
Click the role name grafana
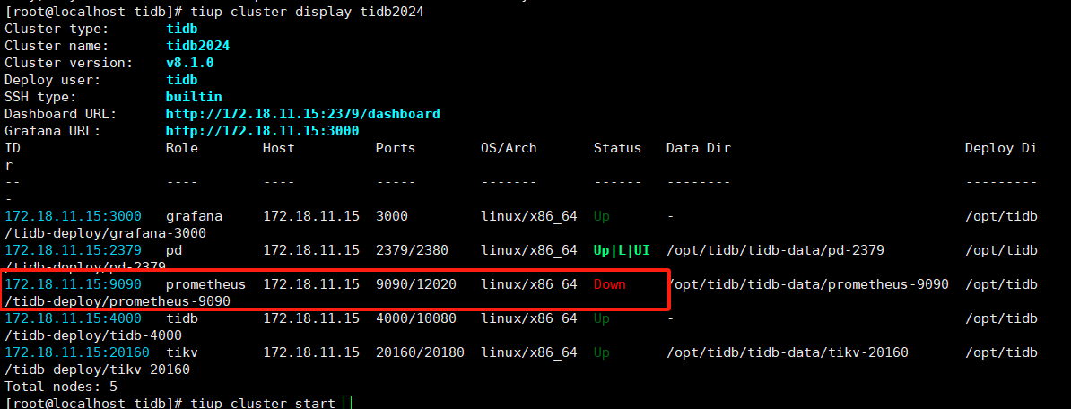click(x=194, y=216)
